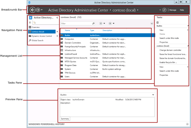This screenshot has width=191, height=128.
Task: Select the Summary tab in preview
Action: coord(65,119)
